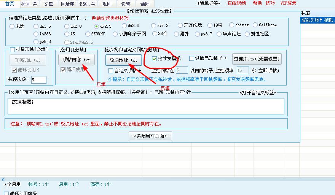Open the 板块地址.txt file button

coord(124,60)
